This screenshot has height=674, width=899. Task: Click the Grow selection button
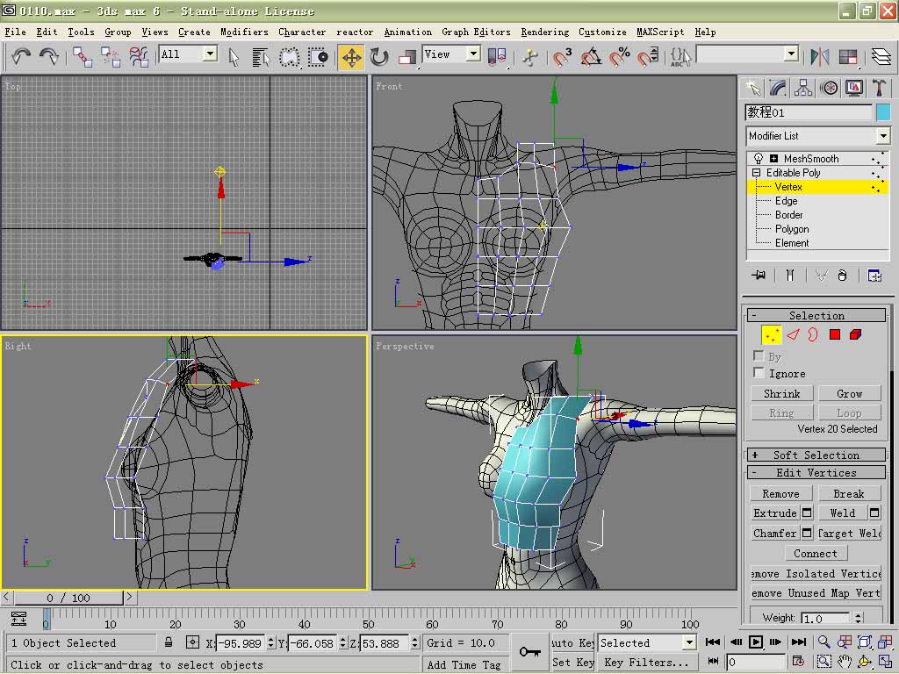click(x=849, y=394)
